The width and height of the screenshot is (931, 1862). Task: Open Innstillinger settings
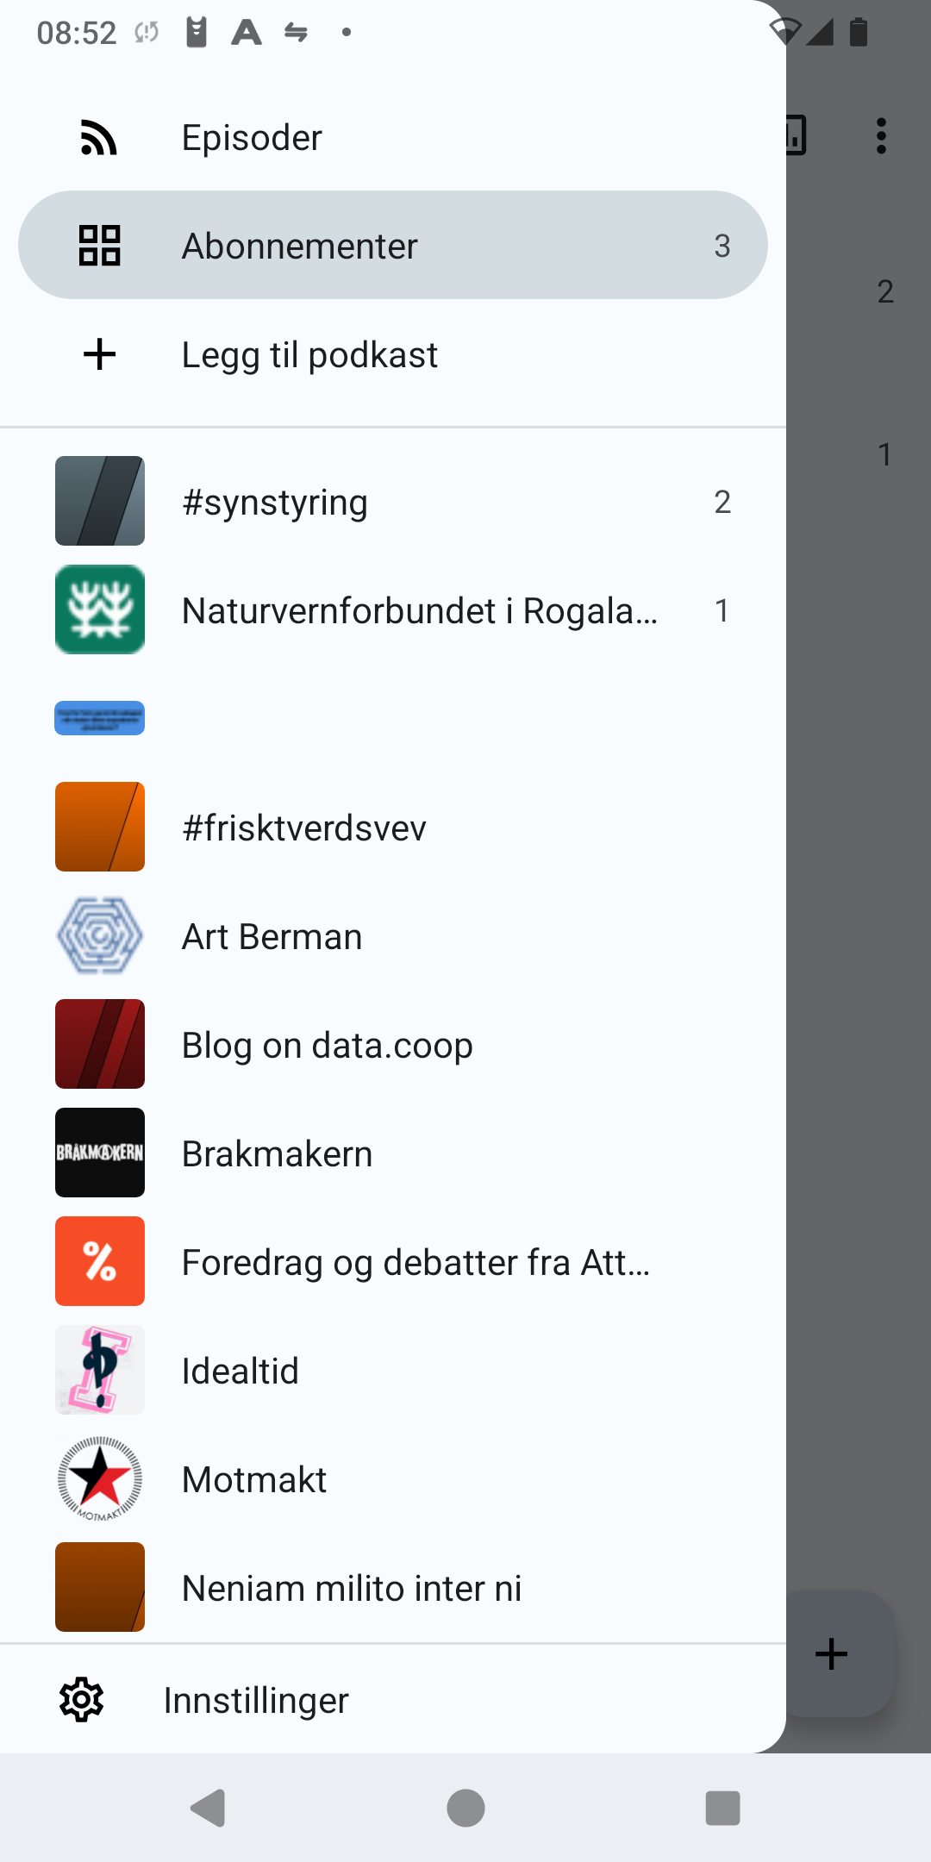click(256, 1701)
